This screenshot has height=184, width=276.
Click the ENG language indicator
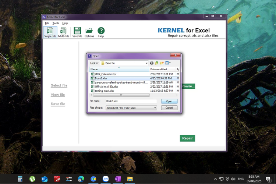click(x=241, y=179)
